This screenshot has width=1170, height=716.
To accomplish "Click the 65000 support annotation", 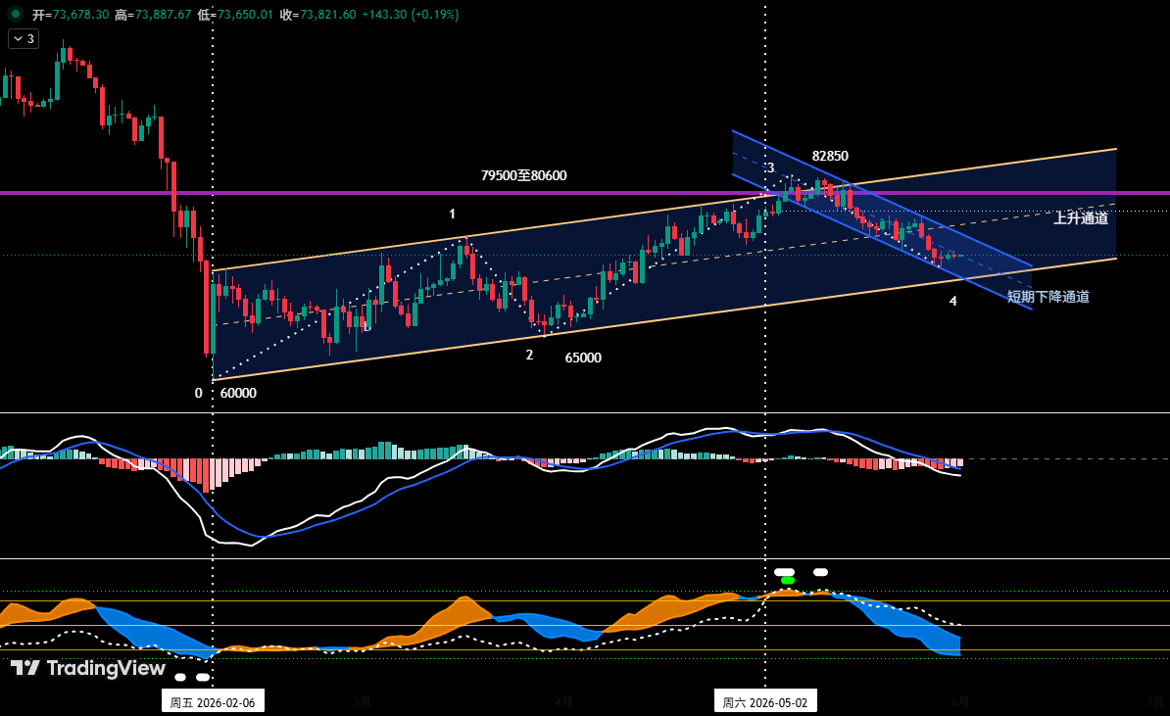I will click(x=583, y=358).
